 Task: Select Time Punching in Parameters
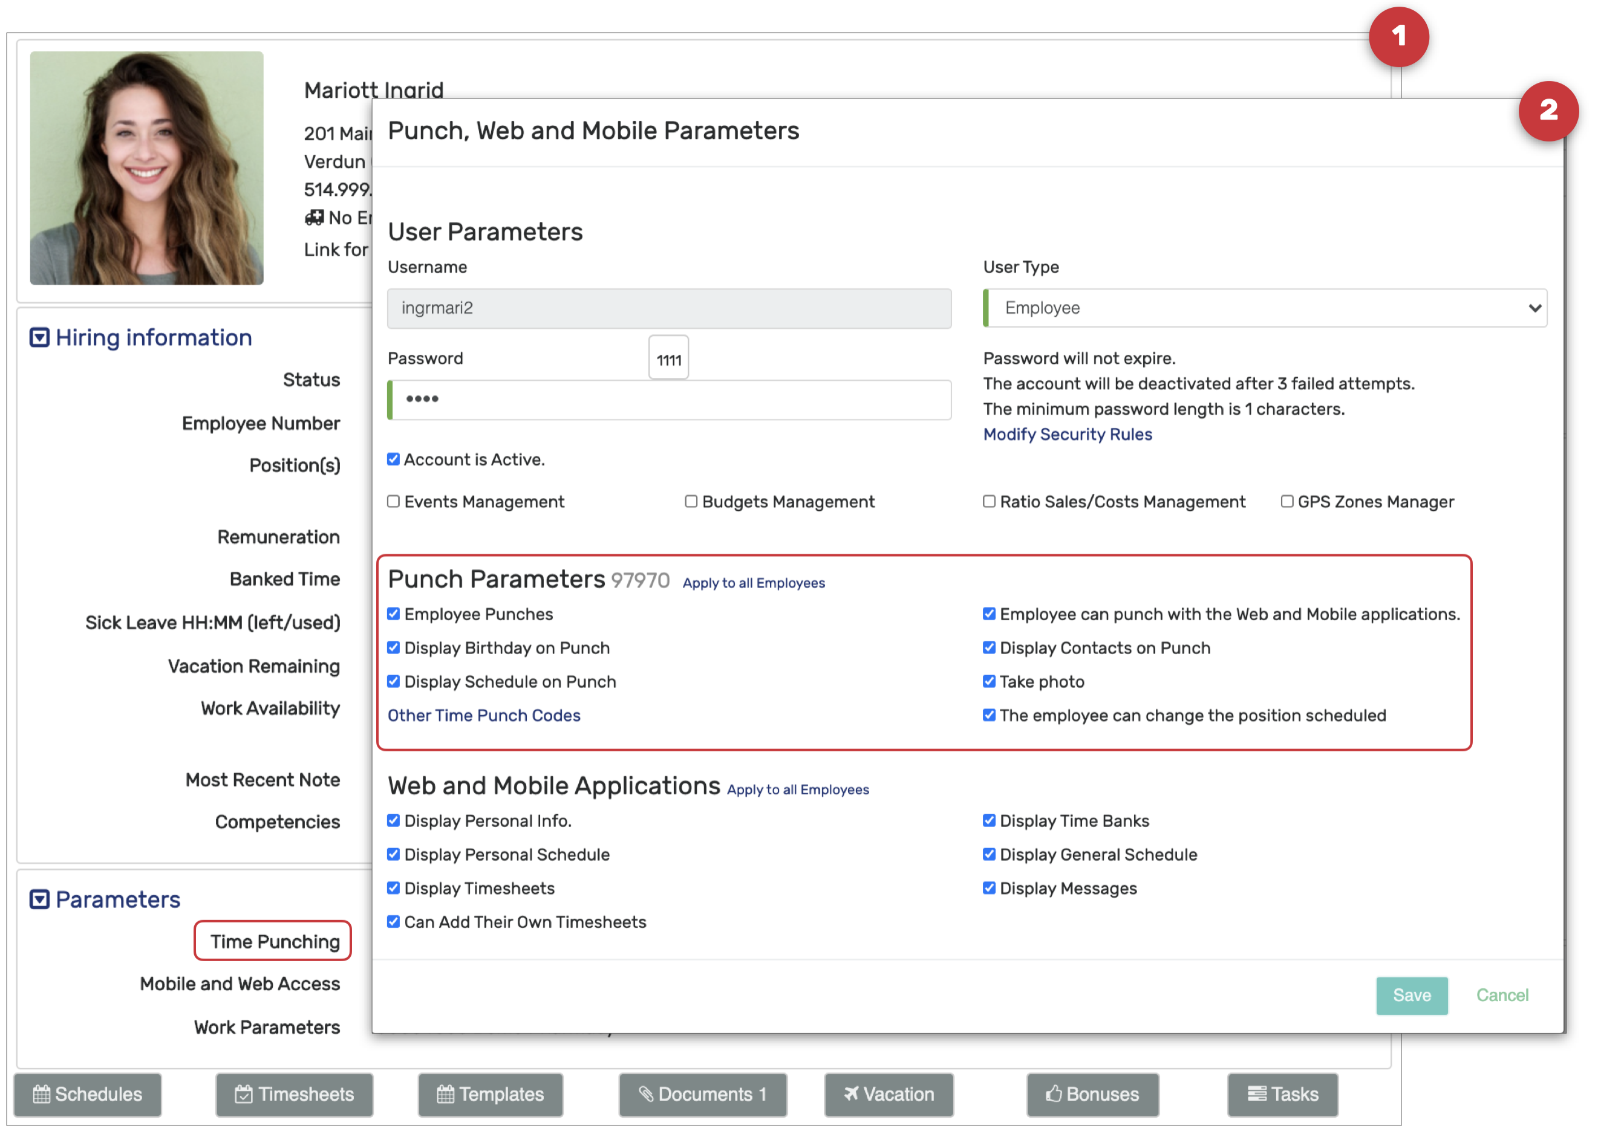[x=274, y=941]
